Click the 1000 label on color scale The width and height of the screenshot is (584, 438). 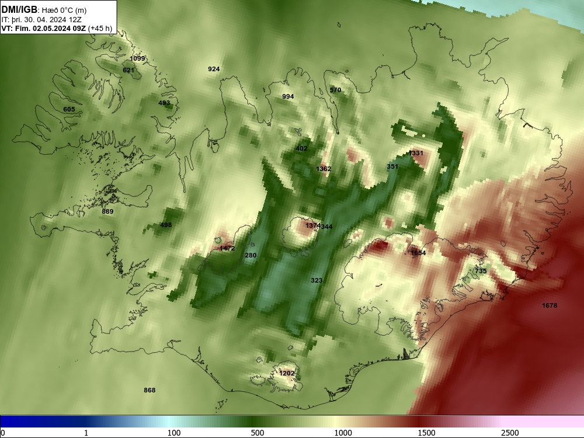coord(343,433)
